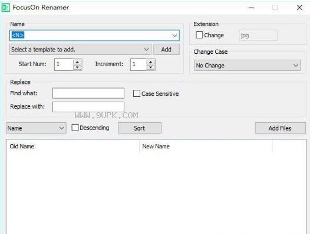Click the FocusOn Renamer app icon
This screenshot has width=310, height=234.
(5, 8)
